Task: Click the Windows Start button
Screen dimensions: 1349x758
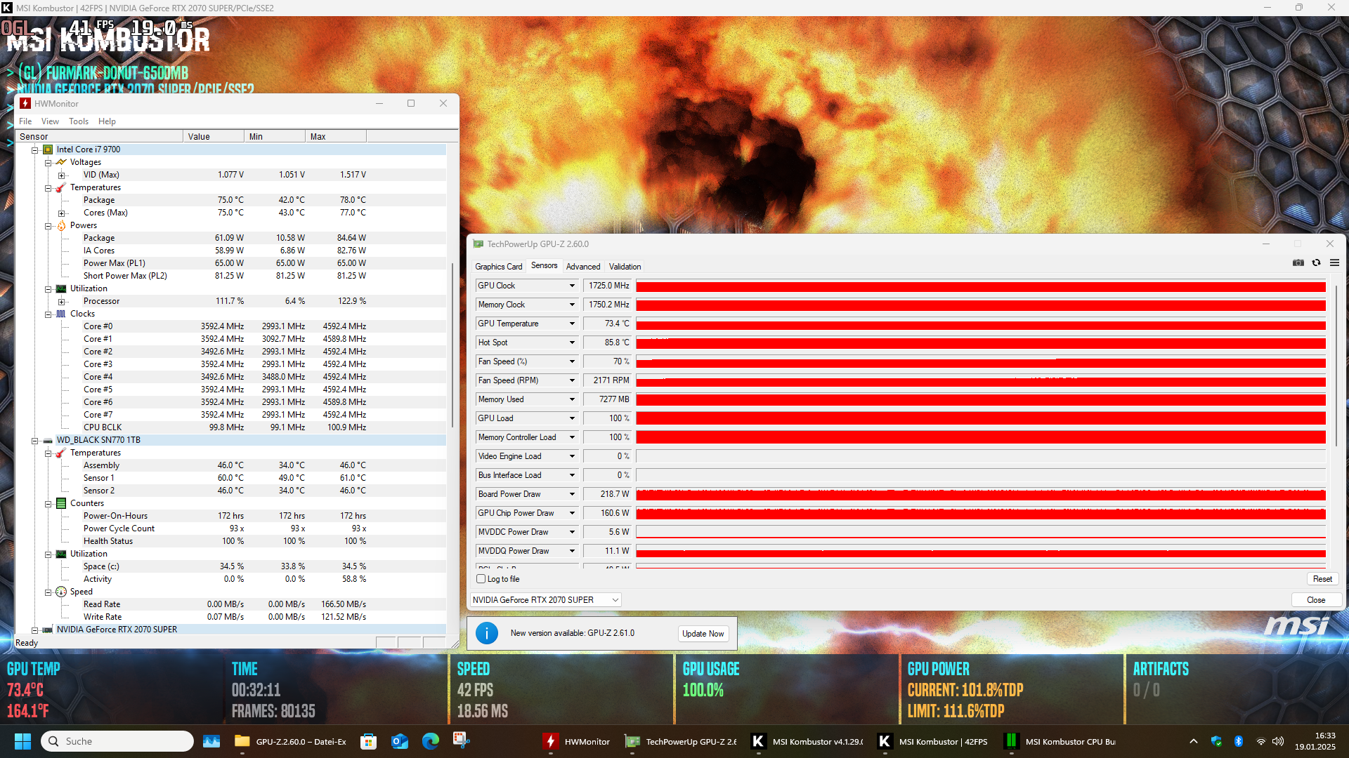Action: [x=22, y=741]
